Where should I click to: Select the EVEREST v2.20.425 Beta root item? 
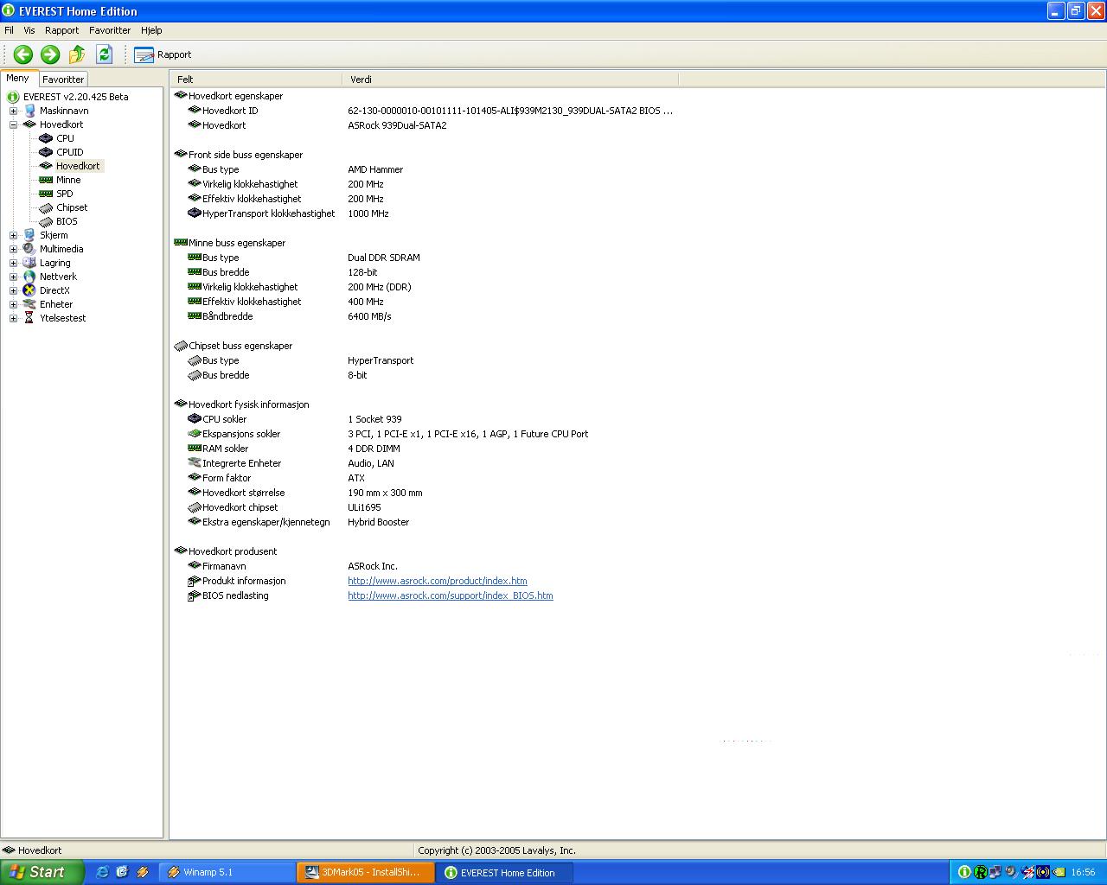tap(75, 97)
